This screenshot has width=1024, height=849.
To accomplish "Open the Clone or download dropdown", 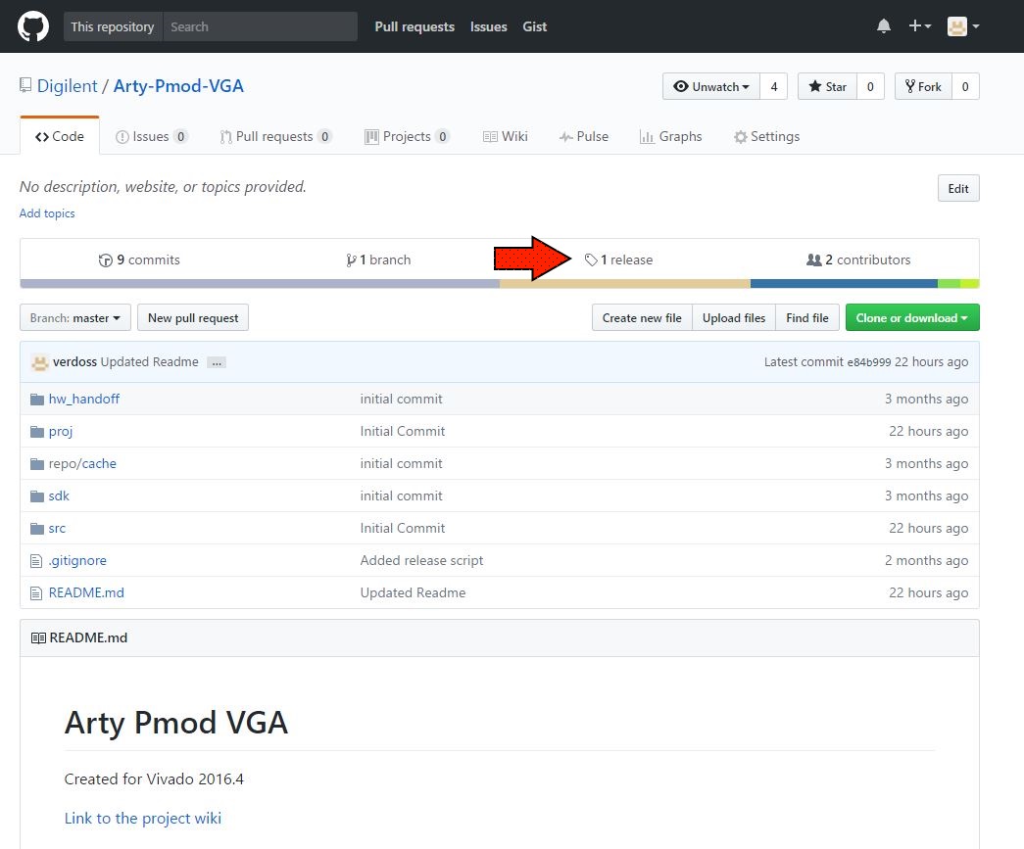I will coord(912,318).
